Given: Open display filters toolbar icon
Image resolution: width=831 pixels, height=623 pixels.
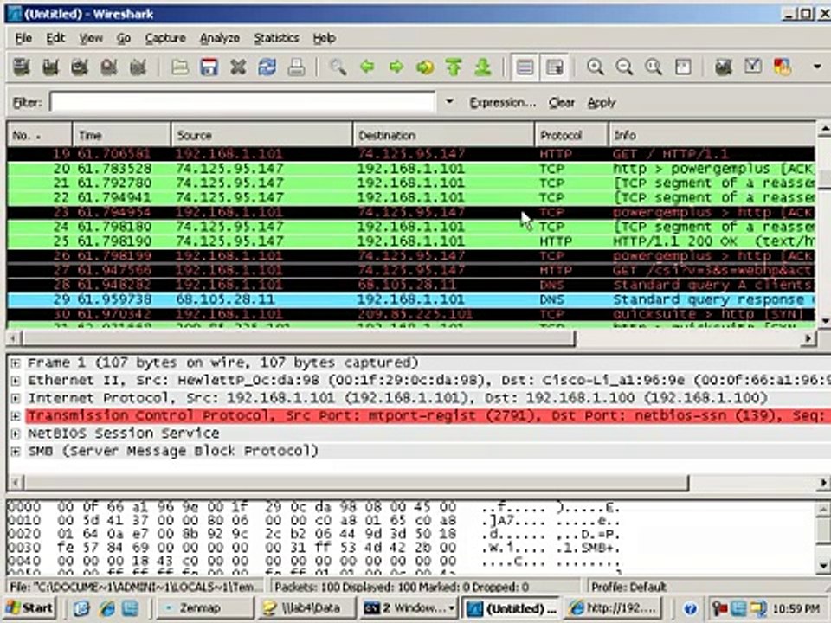Looking at the screenshot, I should tap(752, 67).
